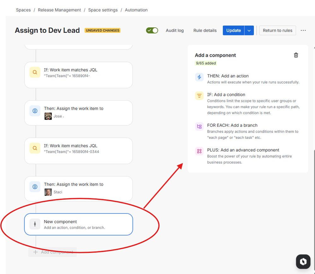The height and width of the screenshot is (274, 315).
Task: Select the IF: Add a condition icon
Action: (x=199, y=96)
